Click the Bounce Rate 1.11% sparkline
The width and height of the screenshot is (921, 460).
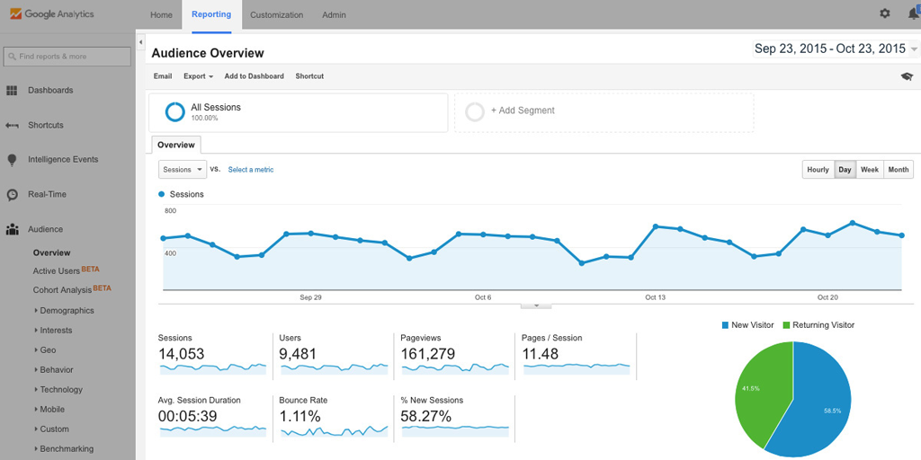[x=335, y=430]
